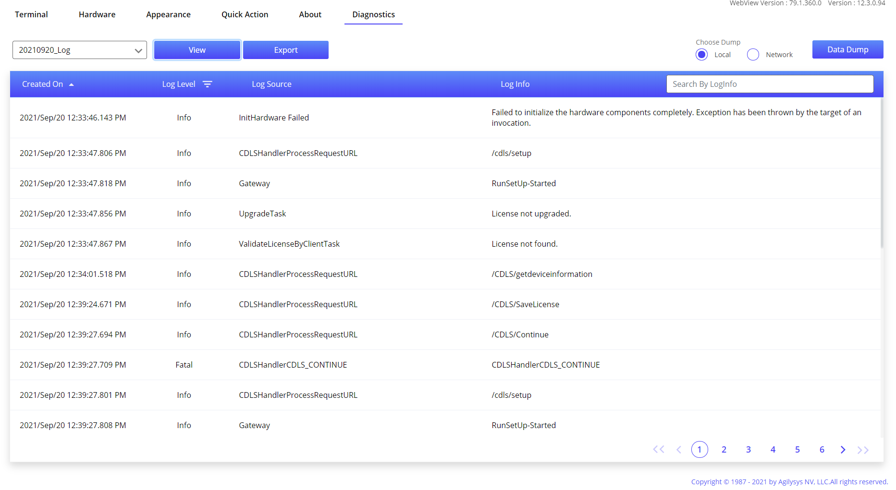Go to page 3 of the logs
The width and height of the screenshot is (896, 490).
[749, 450]
